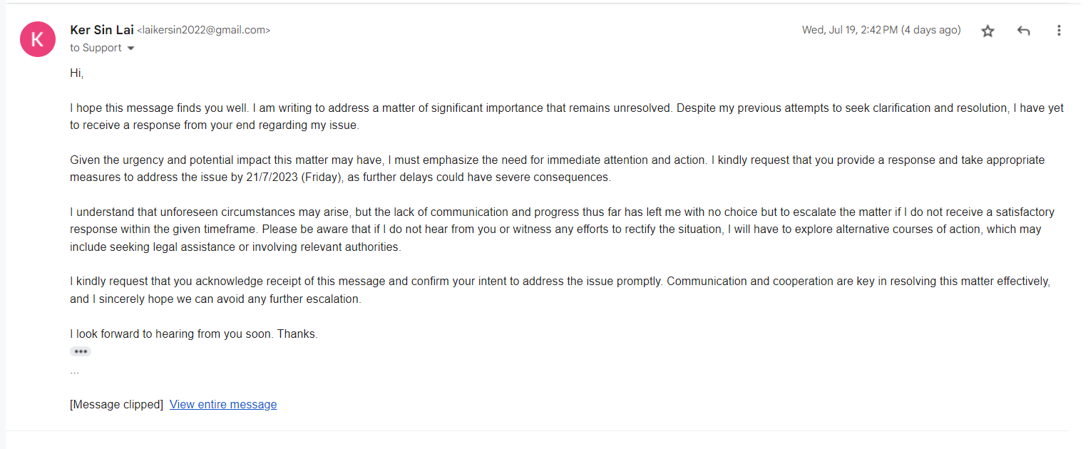Click the 'Hi,' greeting line
The width and height of the screenshot is (1088, 449).
click(x=77, y=73)
